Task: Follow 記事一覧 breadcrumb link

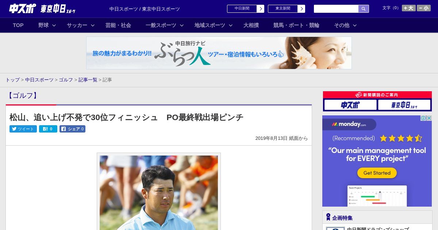Action: point(88,80)
